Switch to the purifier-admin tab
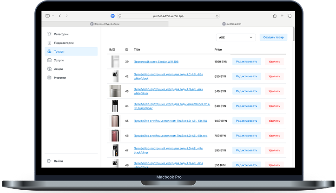This screenshot has width=336, height=193. (x=232, y=24)
